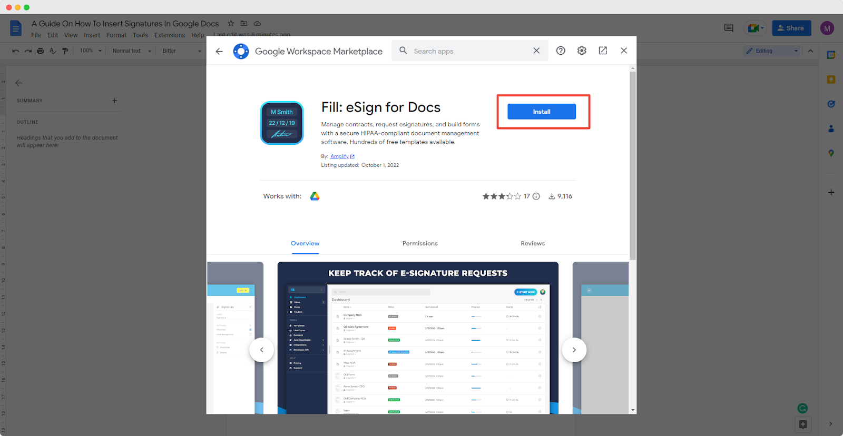Image resolution: width=843 pixels, height=436 pixels.
Task: Open the View menu in Docs
Action: [x=71, y=35]
